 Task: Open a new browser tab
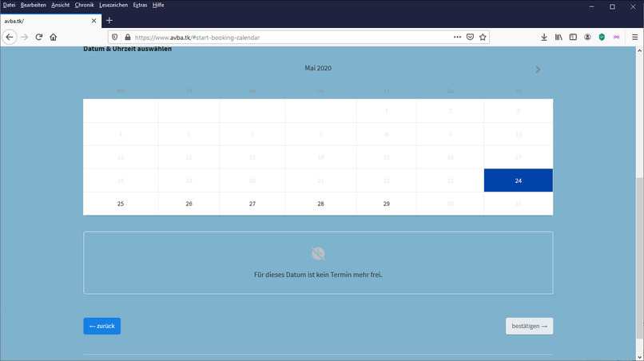(x=109, y=21)
